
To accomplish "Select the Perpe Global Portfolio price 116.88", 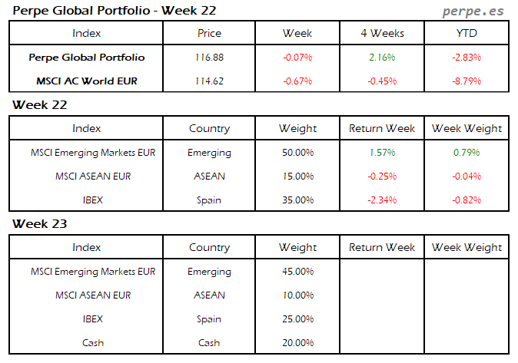I will click(209, 58).
